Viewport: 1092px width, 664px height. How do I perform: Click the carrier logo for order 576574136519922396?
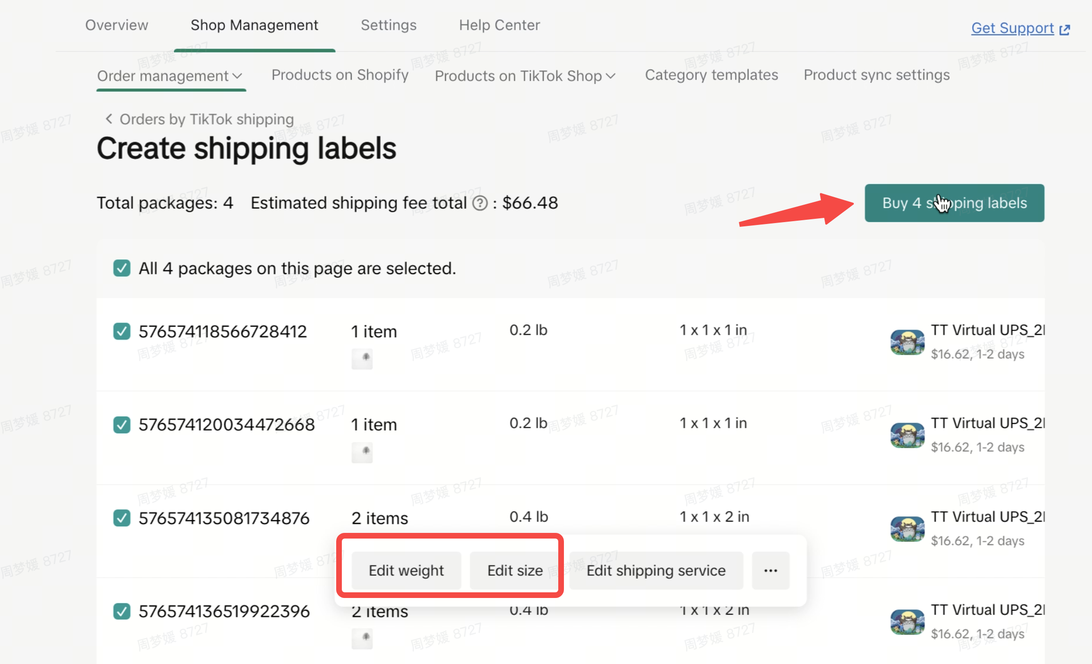tap(907, 622)
